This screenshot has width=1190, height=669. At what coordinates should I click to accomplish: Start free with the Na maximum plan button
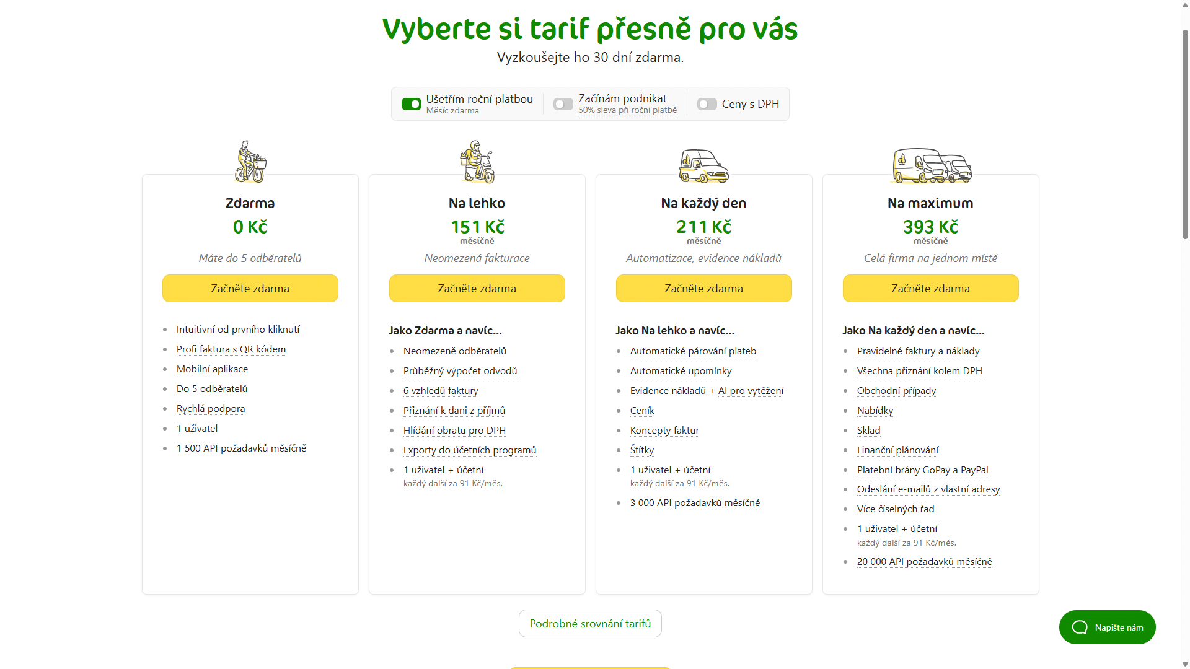(931, 289)
